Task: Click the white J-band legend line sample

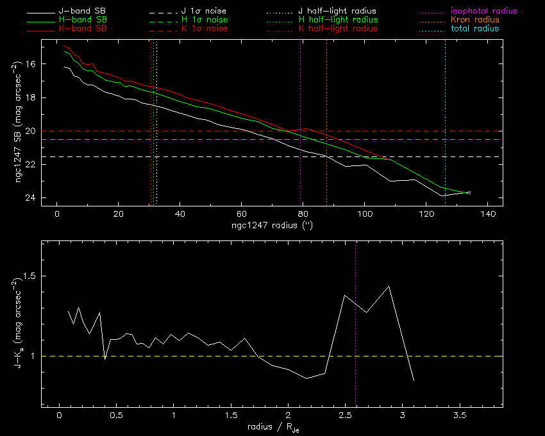Action: pos(41,13)
